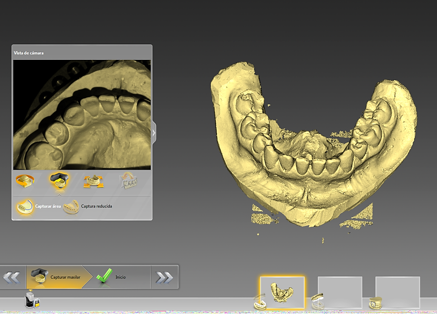Select the empty third scan thumbnail

point(398,292)
